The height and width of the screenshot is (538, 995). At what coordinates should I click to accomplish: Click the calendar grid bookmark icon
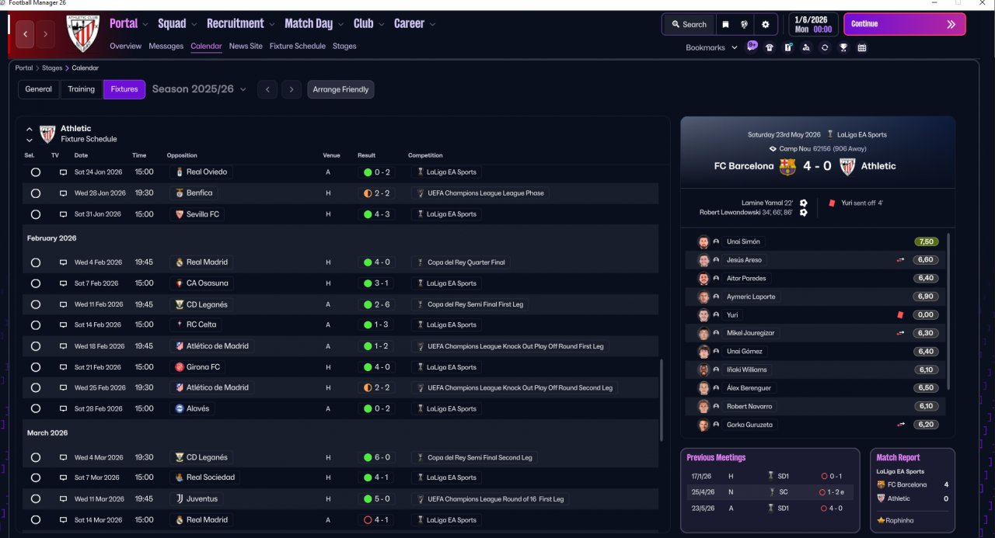click(x=861, y=47)
